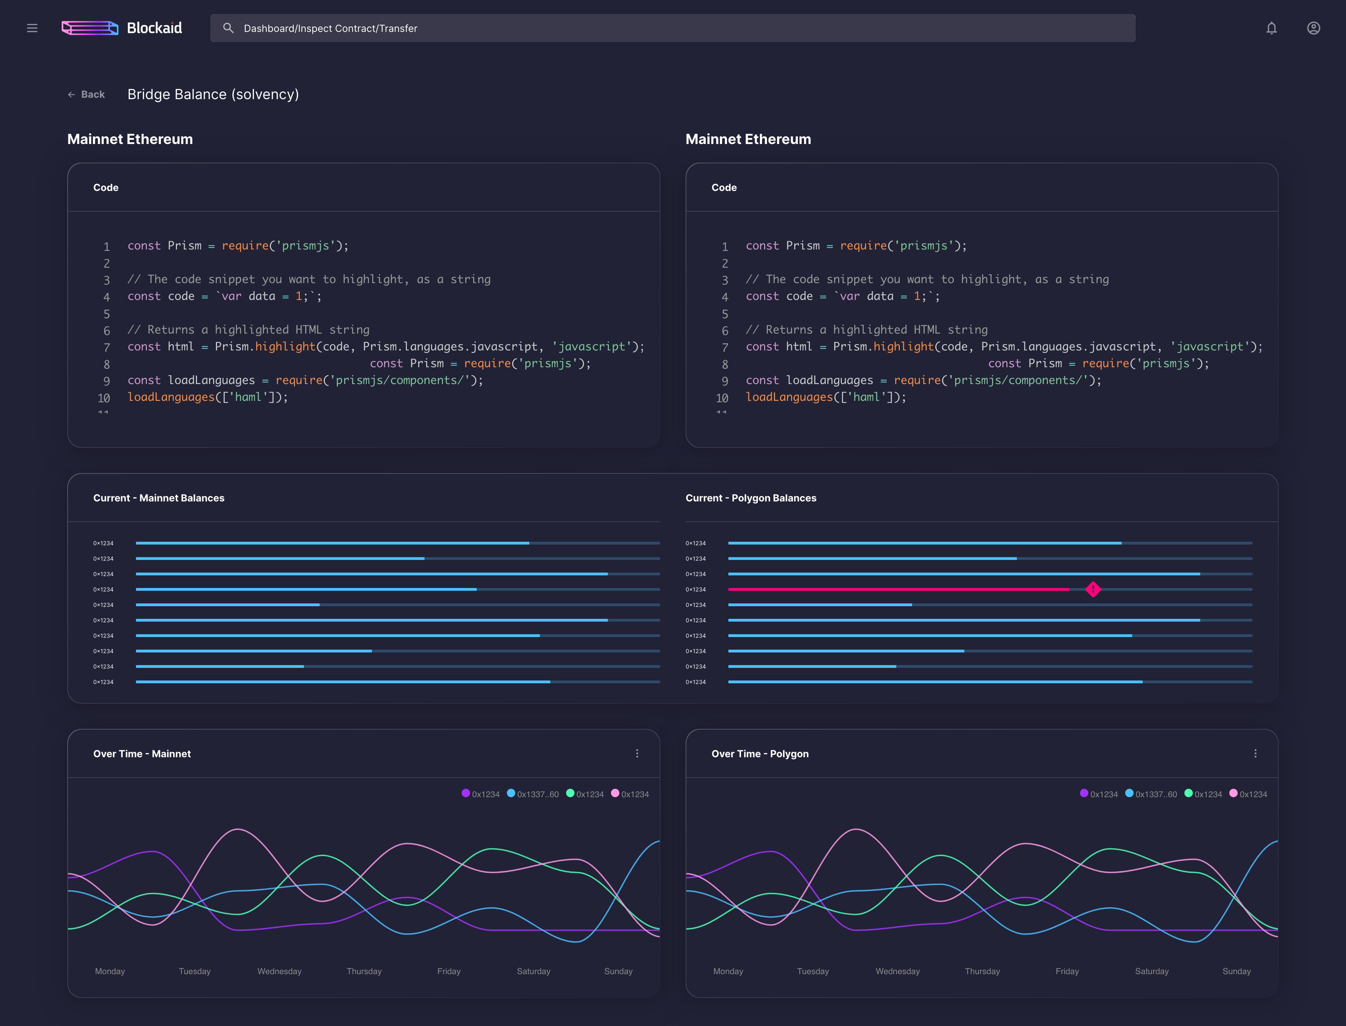This screenshot has height=1026, width=1346.
Task: Click the back arrow icon
Action: (x=72, y=95)
